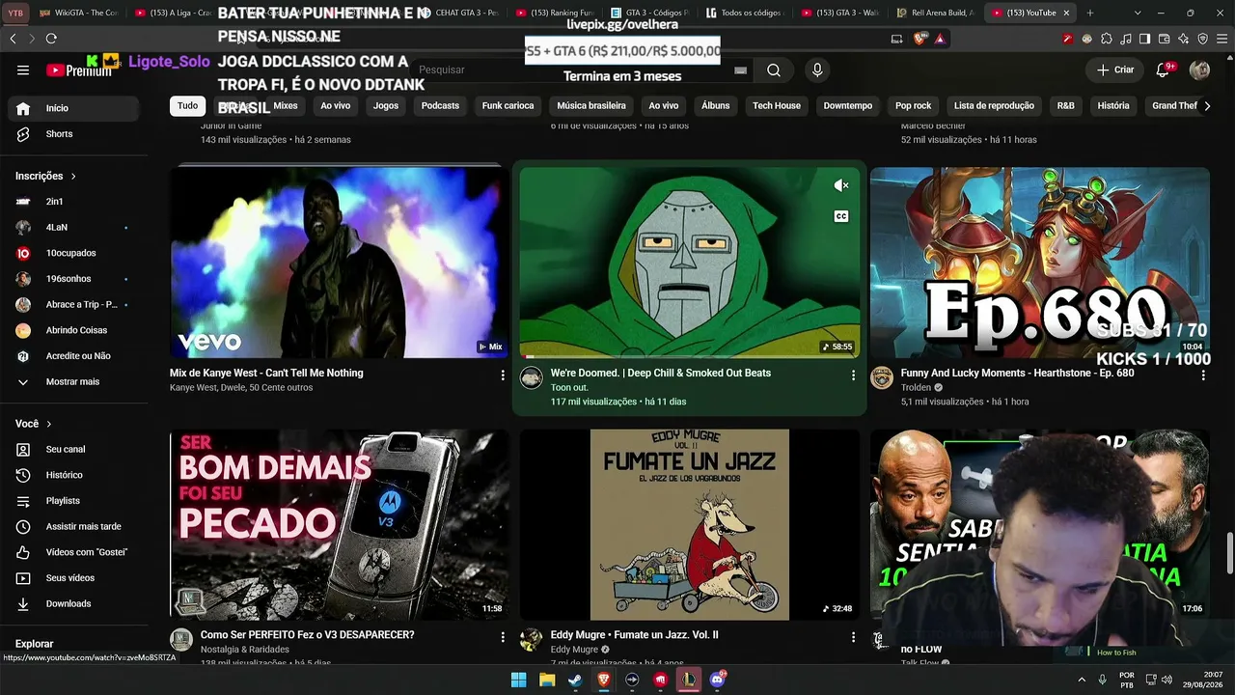This screenshot has width=1235, height=695.
Task: Open video title We're Doomed Deep Chill
Action: pos(661,373)
